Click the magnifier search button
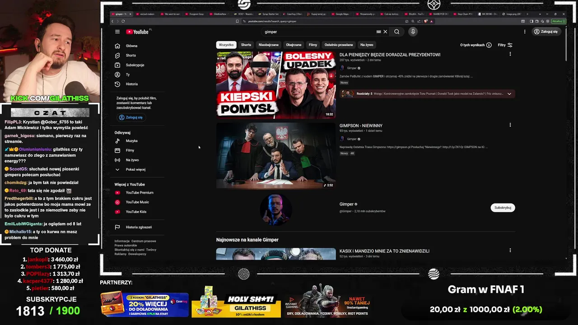578x325 pixels. 396,32
